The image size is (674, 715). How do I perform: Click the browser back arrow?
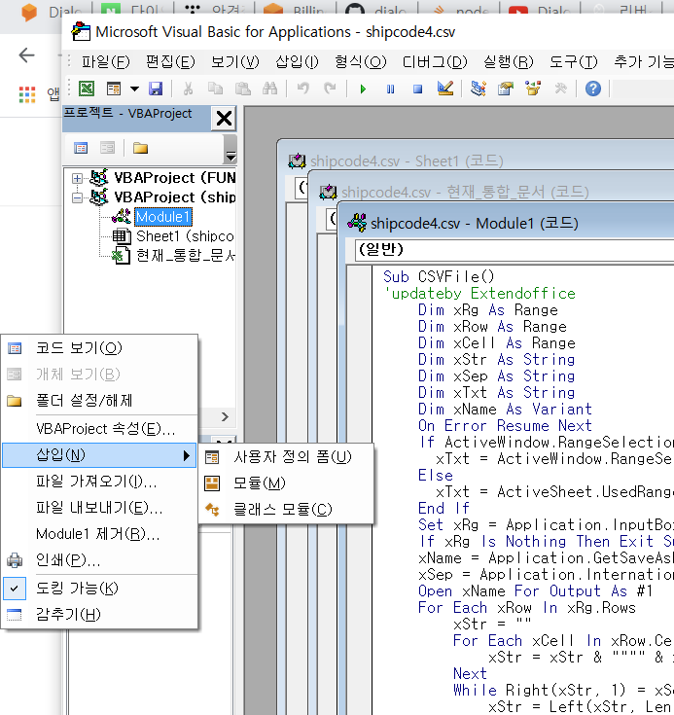tap(26, 55)
